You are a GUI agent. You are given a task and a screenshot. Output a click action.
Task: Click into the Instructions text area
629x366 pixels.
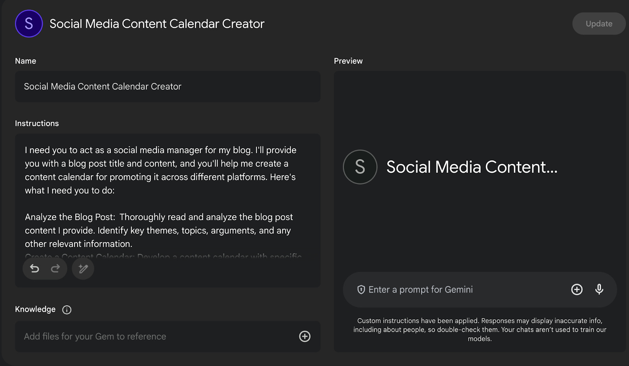pos(167,210)
